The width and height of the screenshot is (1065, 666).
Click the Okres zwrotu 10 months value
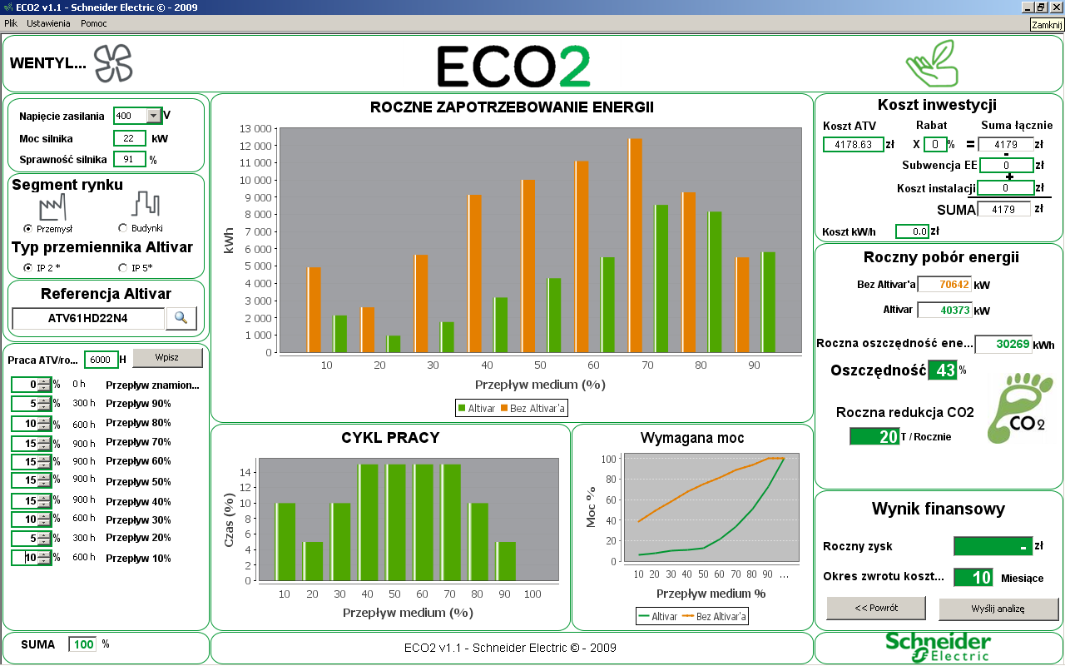click(973, 578)
